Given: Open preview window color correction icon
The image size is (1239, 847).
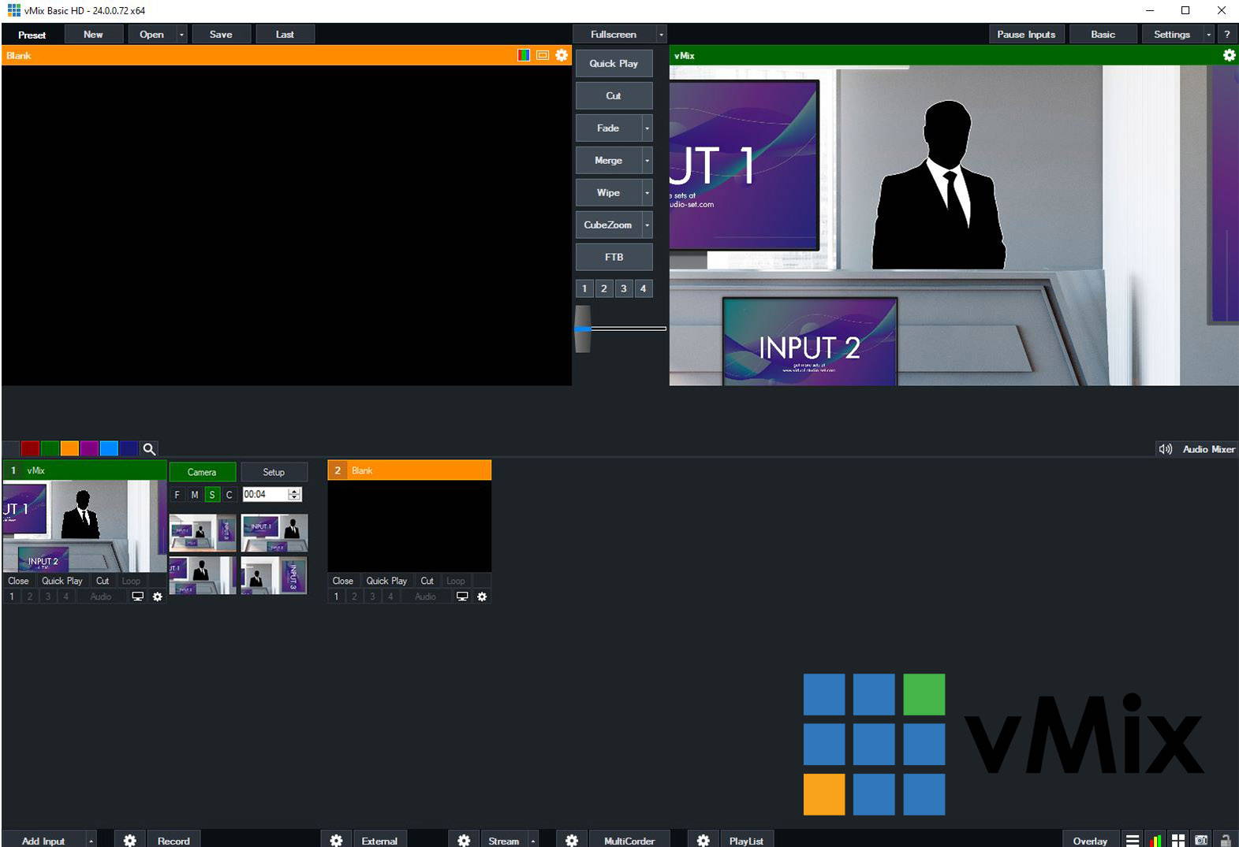Looking at the screenshot, I should [524, 55].
